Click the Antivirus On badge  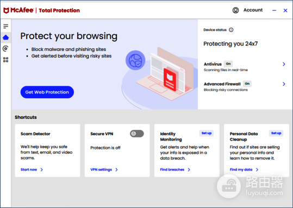[228, 64]
